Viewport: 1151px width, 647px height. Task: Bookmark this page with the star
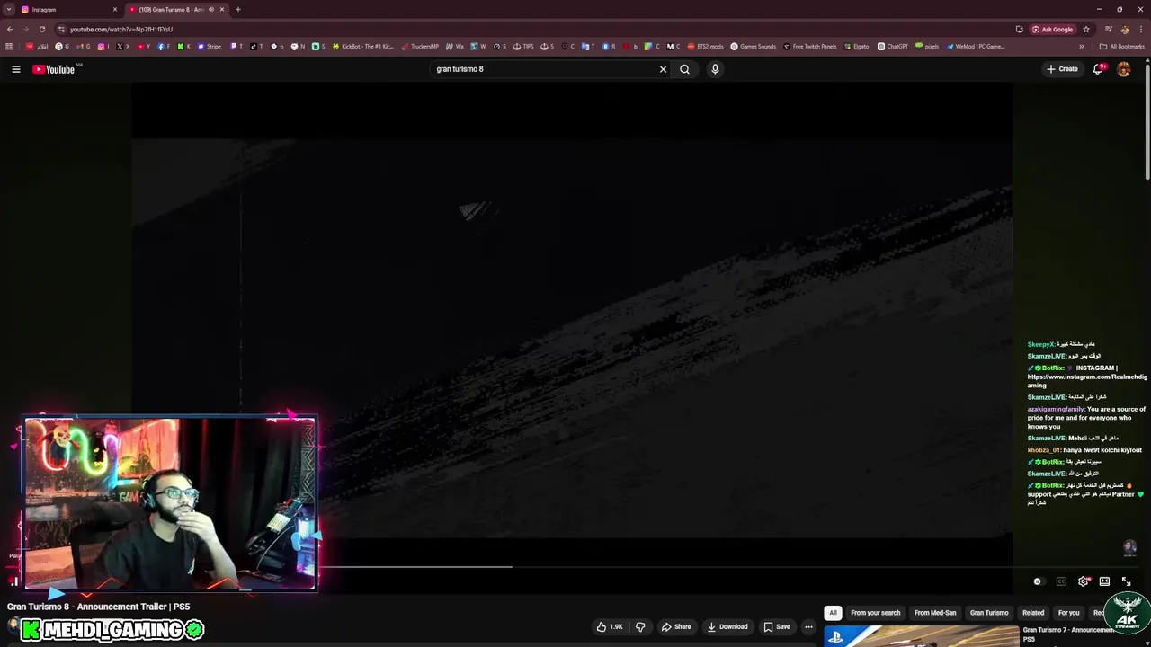(1086, 29)
